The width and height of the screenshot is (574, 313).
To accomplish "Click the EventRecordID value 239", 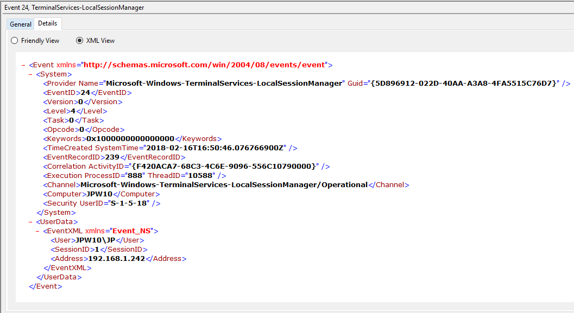I will (112, 157).
